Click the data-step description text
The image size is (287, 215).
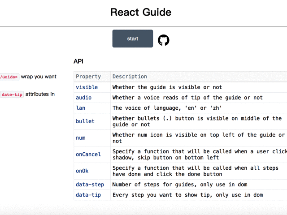pyautogui.click(x=179, y=185)
